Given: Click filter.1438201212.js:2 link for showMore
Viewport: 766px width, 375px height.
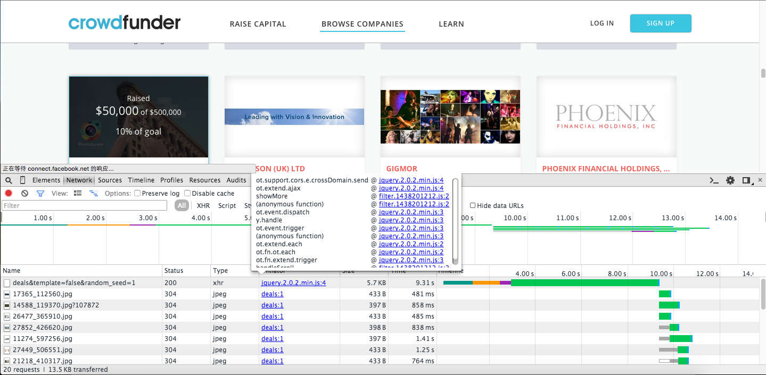Looking at the screenshot, I should tap(414, 196).
